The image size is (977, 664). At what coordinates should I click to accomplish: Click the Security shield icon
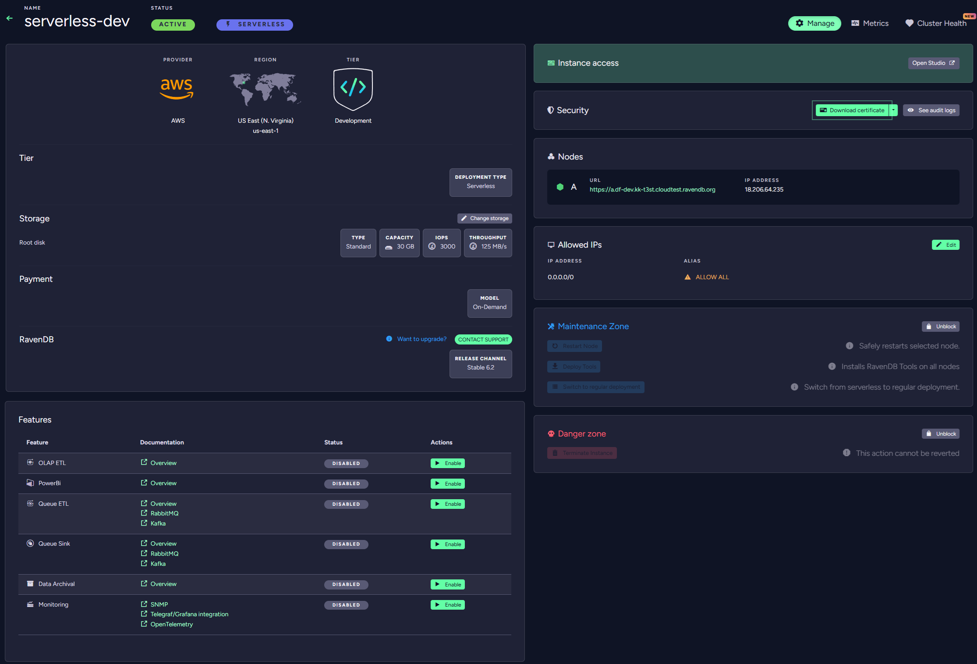click(x=550, y=110)
